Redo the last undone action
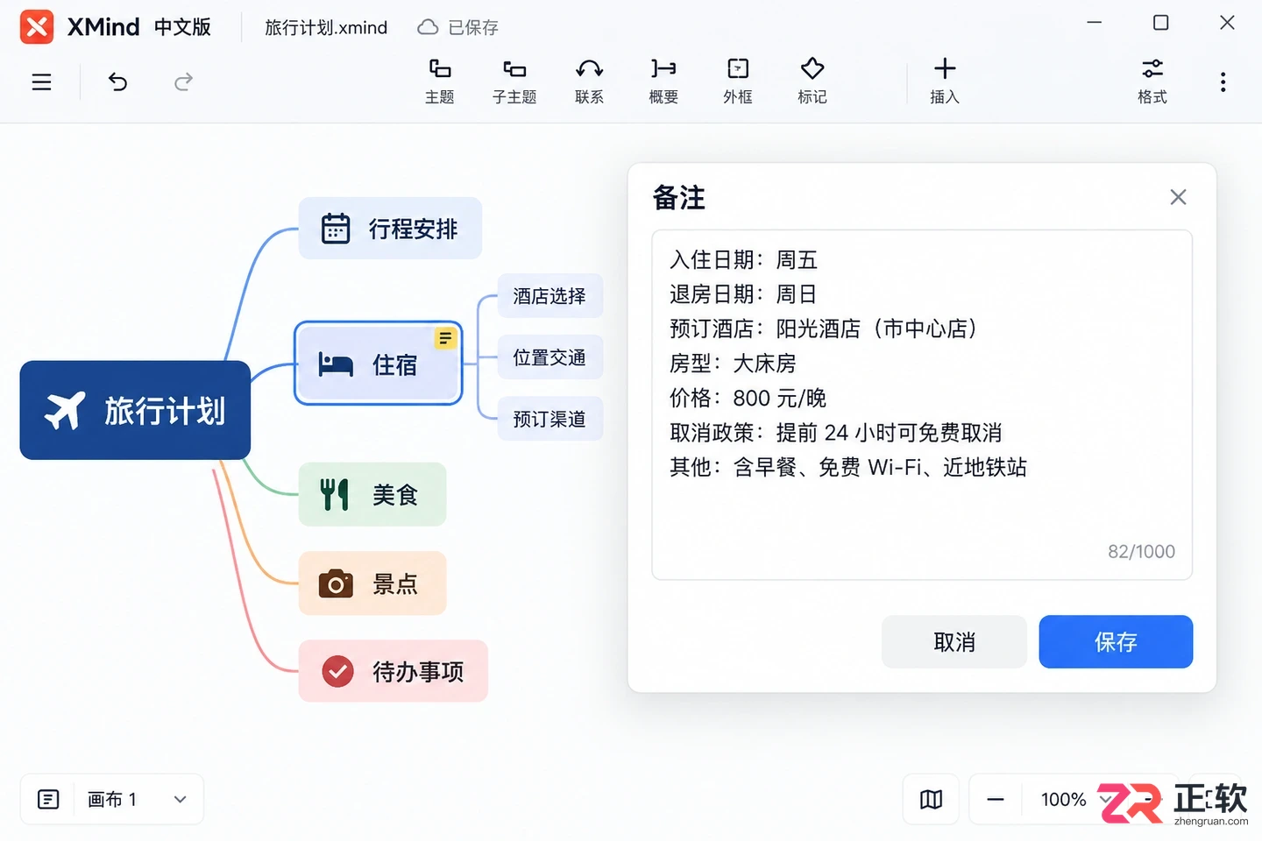 click(x=183, y=82)
